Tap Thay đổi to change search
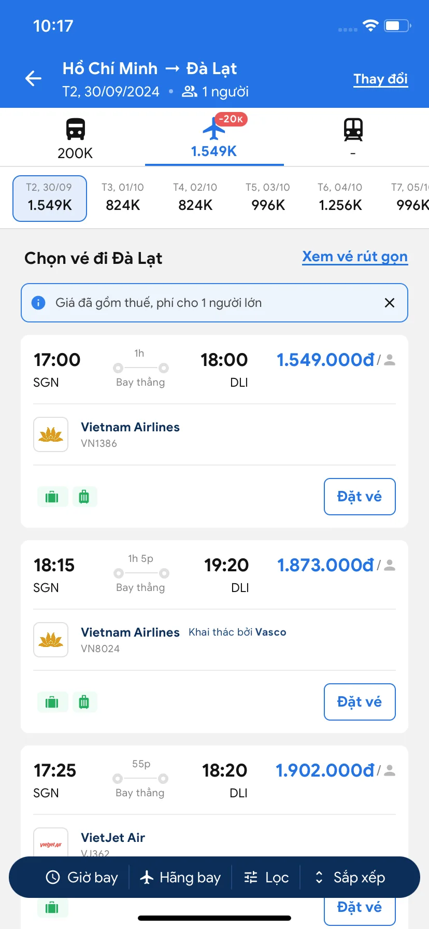The height and width of the screenshot is (929, 429). (380, 79)
